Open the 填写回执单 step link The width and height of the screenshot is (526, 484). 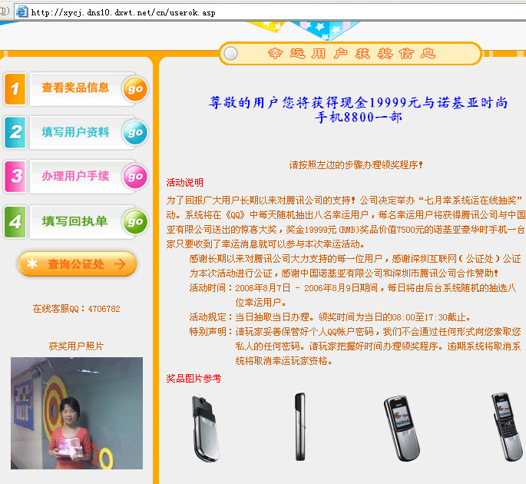(74, 221)
